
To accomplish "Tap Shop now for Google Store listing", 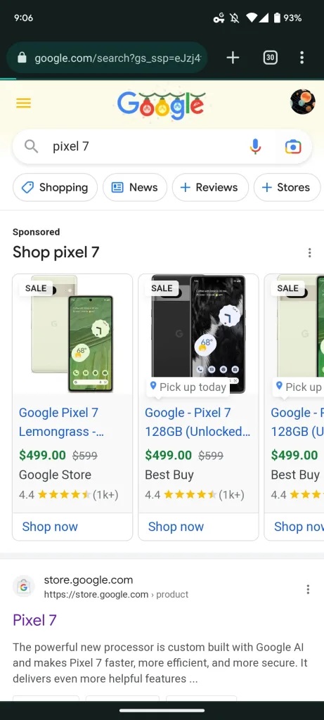I will pyautogui.click(x=50, y=527).
